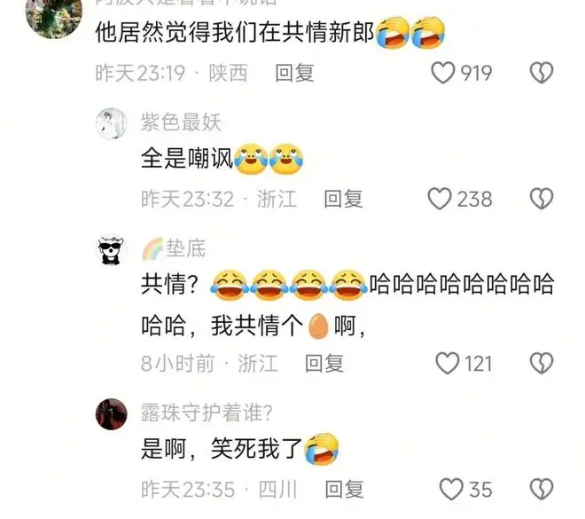Select the comment text 他居然觉得我们在共情新郎
The image size is (585, 519).
pyautogui.click(x=235, y=33)
